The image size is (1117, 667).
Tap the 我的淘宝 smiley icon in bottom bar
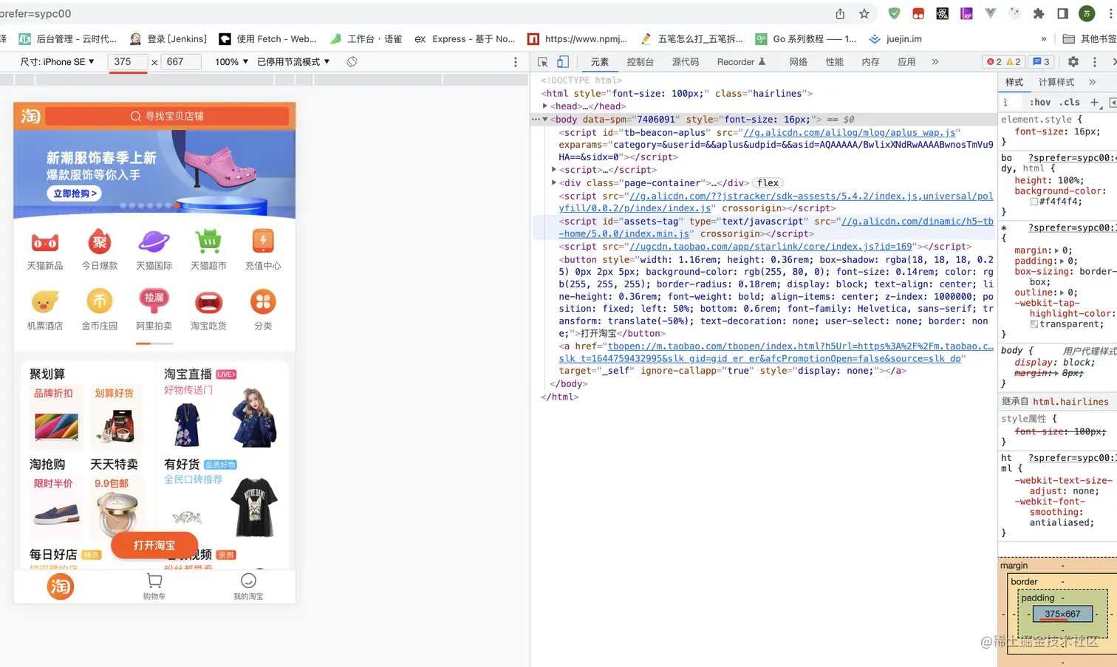[x=249, y=581]
